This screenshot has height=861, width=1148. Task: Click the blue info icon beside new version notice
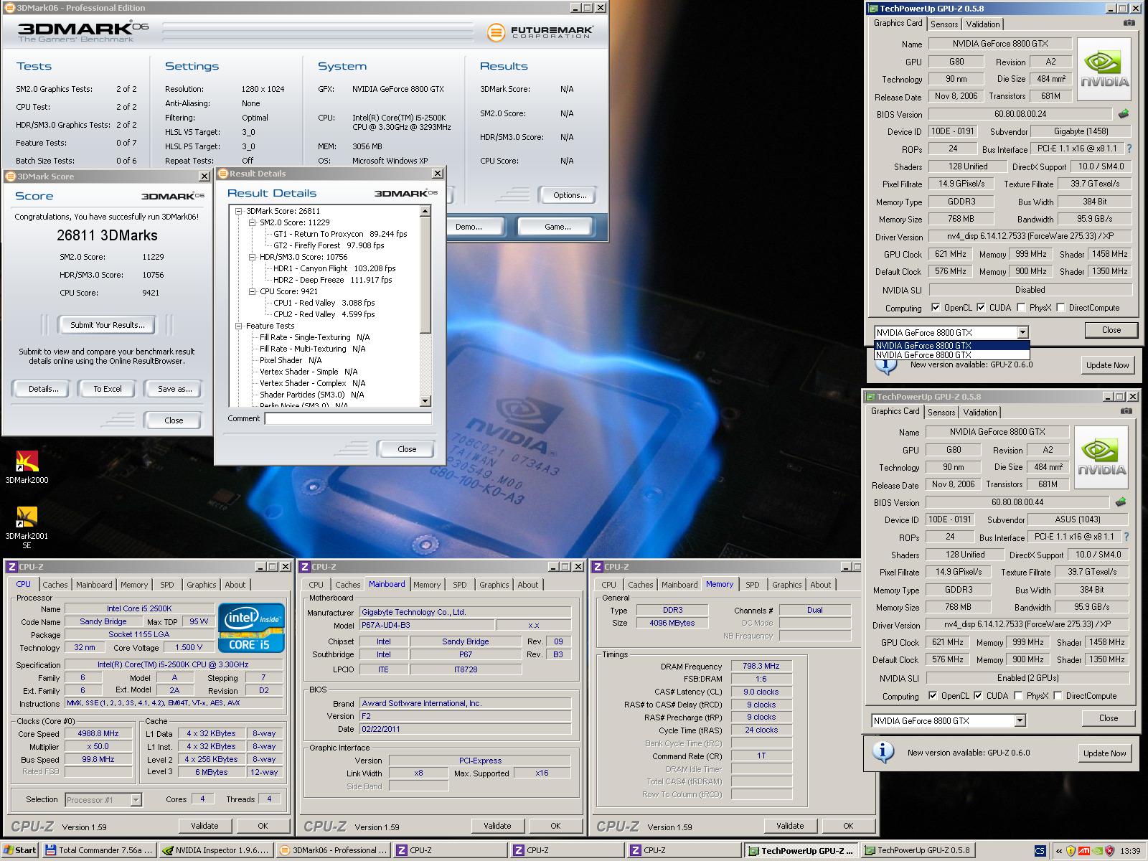883,752
